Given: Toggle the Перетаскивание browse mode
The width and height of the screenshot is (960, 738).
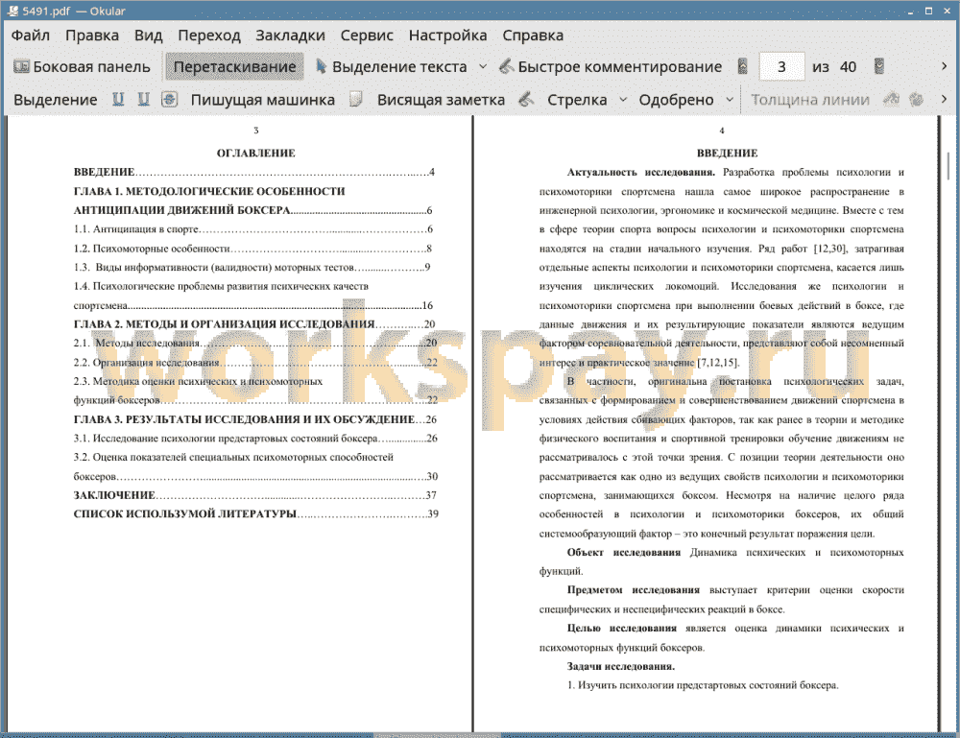Looking at the screenshot, I should pyautogui.click(x=234, y=67).
